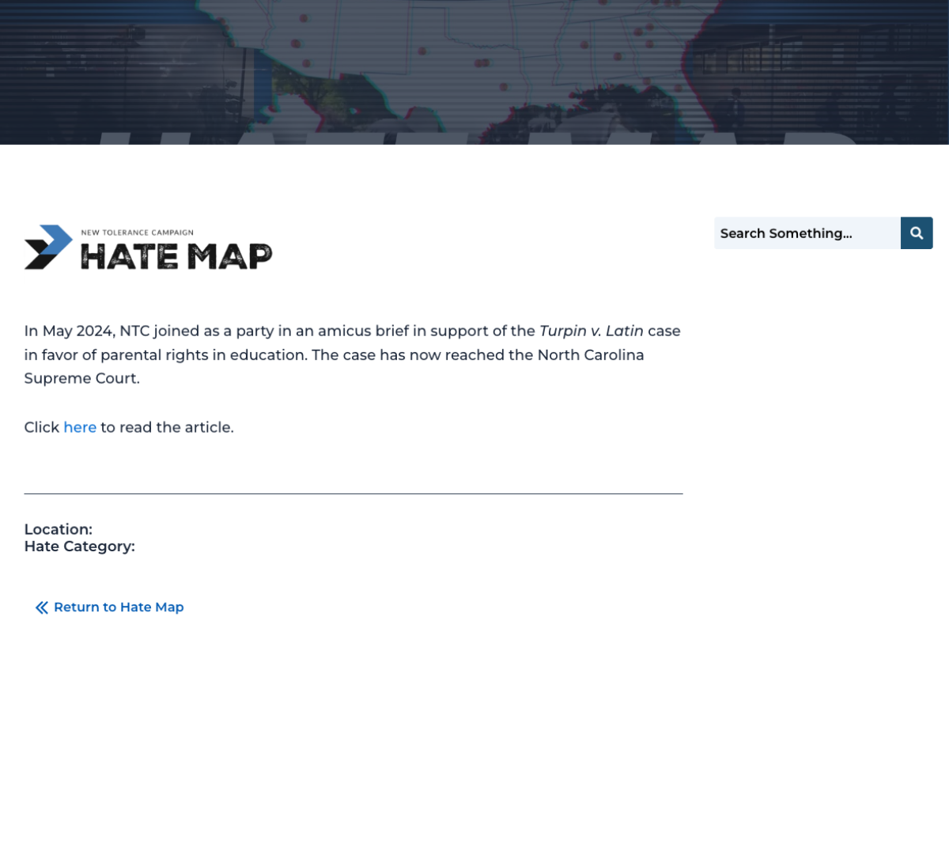The image size is (949, 851).
Task: Click the italic Turpin v. Latin case name
Action: click(x=591, y=331)
